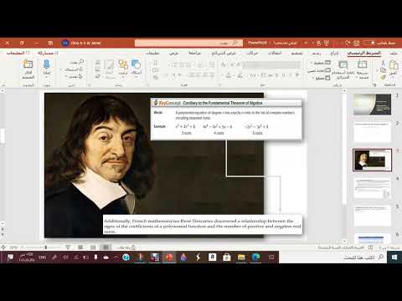Click the PowerPoint taskbar icon
Viewport: 402px width, 301px height.
click(x=169, y=257)
